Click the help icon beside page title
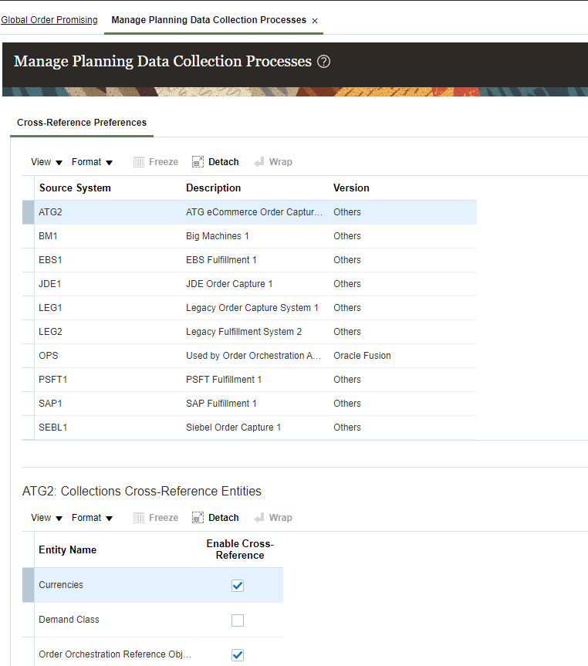The height and width of the screenshot is (666, 588). (x=324, y=62)
